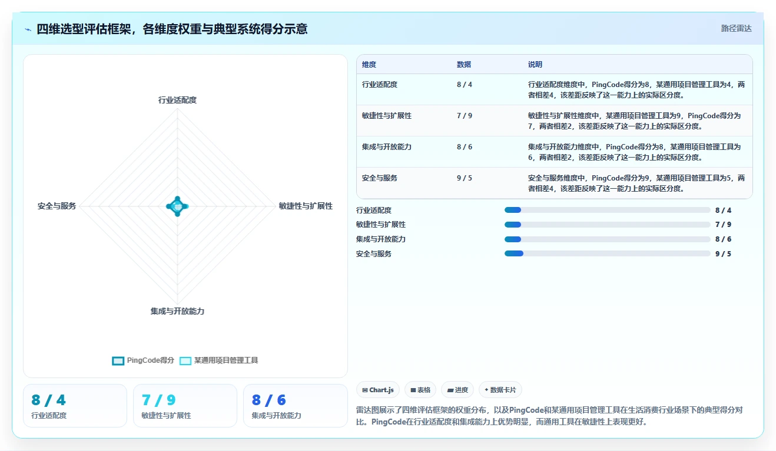The image size is (776, 451).
Task: Click the 行业适配度 progress bar
Action: tap(607, 210)
